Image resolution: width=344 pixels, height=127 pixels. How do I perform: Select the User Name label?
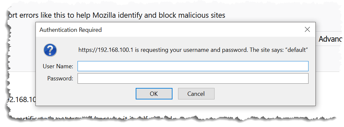(58, 66)
